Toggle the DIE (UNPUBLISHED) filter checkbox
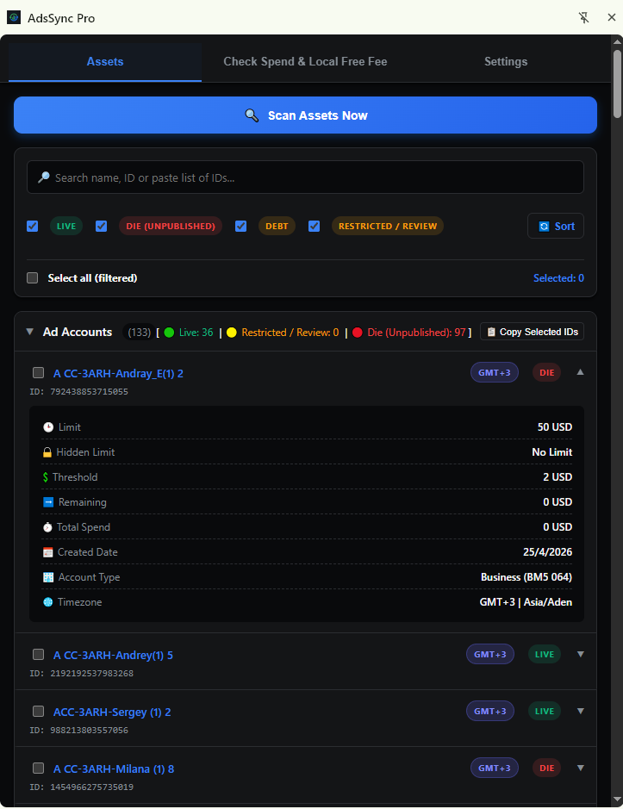The image size is (623, 809). (101, 226)
